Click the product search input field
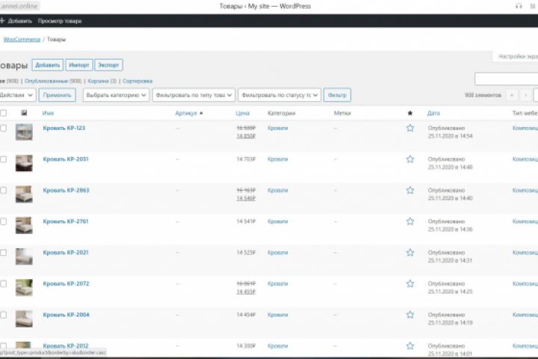The height and width of the screenshot is (359, 538). click(x=506, y=79)
